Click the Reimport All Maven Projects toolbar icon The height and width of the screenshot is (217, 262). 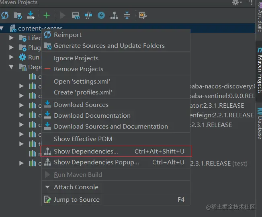click(5, 16)
